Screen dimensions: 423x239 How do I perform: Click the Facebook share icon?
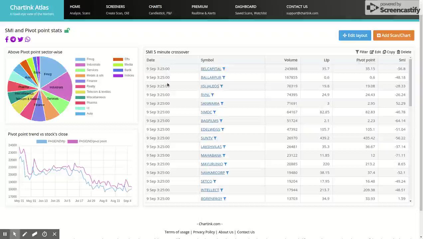7,40
